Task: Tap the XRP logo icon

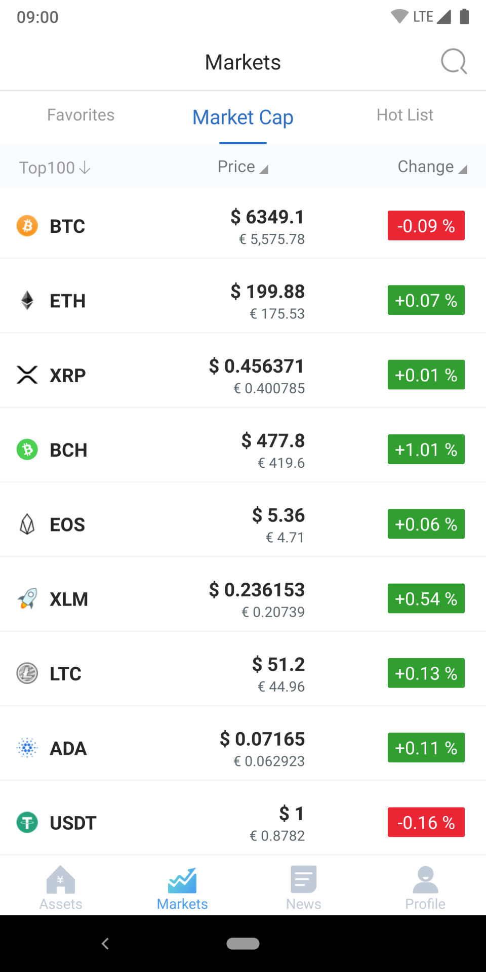Action: pyautogui.click(x=27, y=375)
